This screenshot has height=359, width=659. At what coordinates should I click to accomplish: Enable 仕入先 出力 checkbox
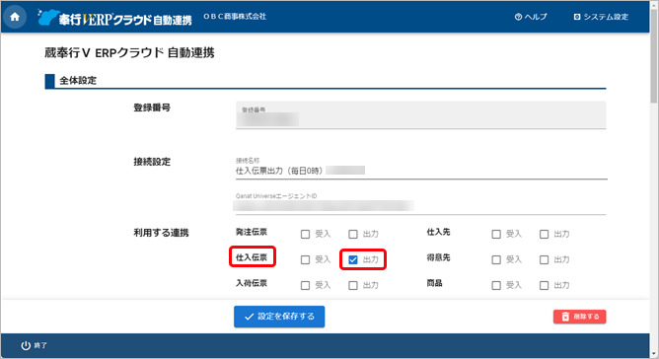544,234
